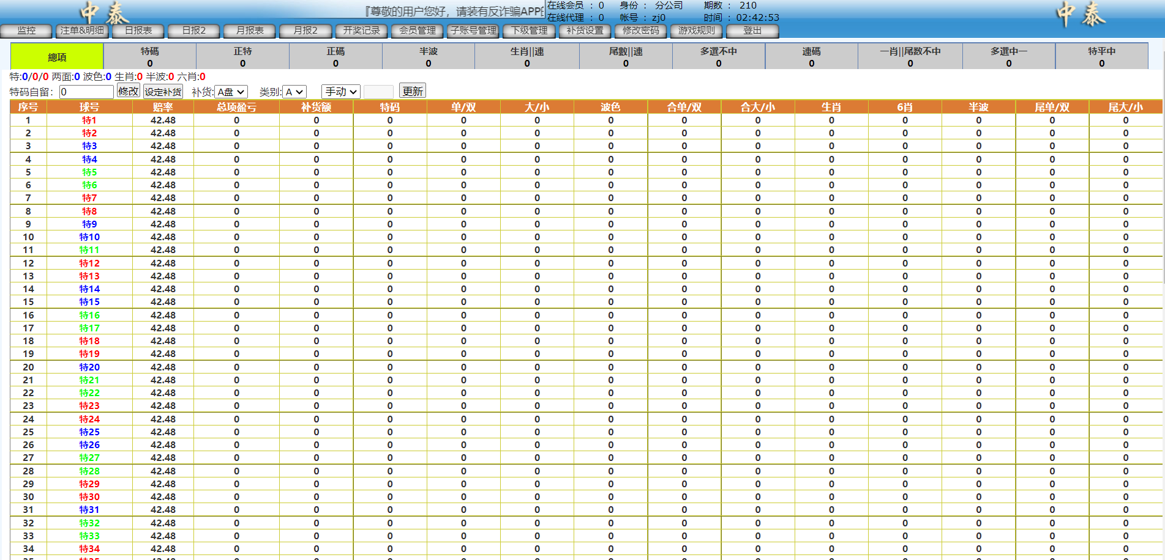Click ball number 特20
1165x560 pixels.
point(89,367)
